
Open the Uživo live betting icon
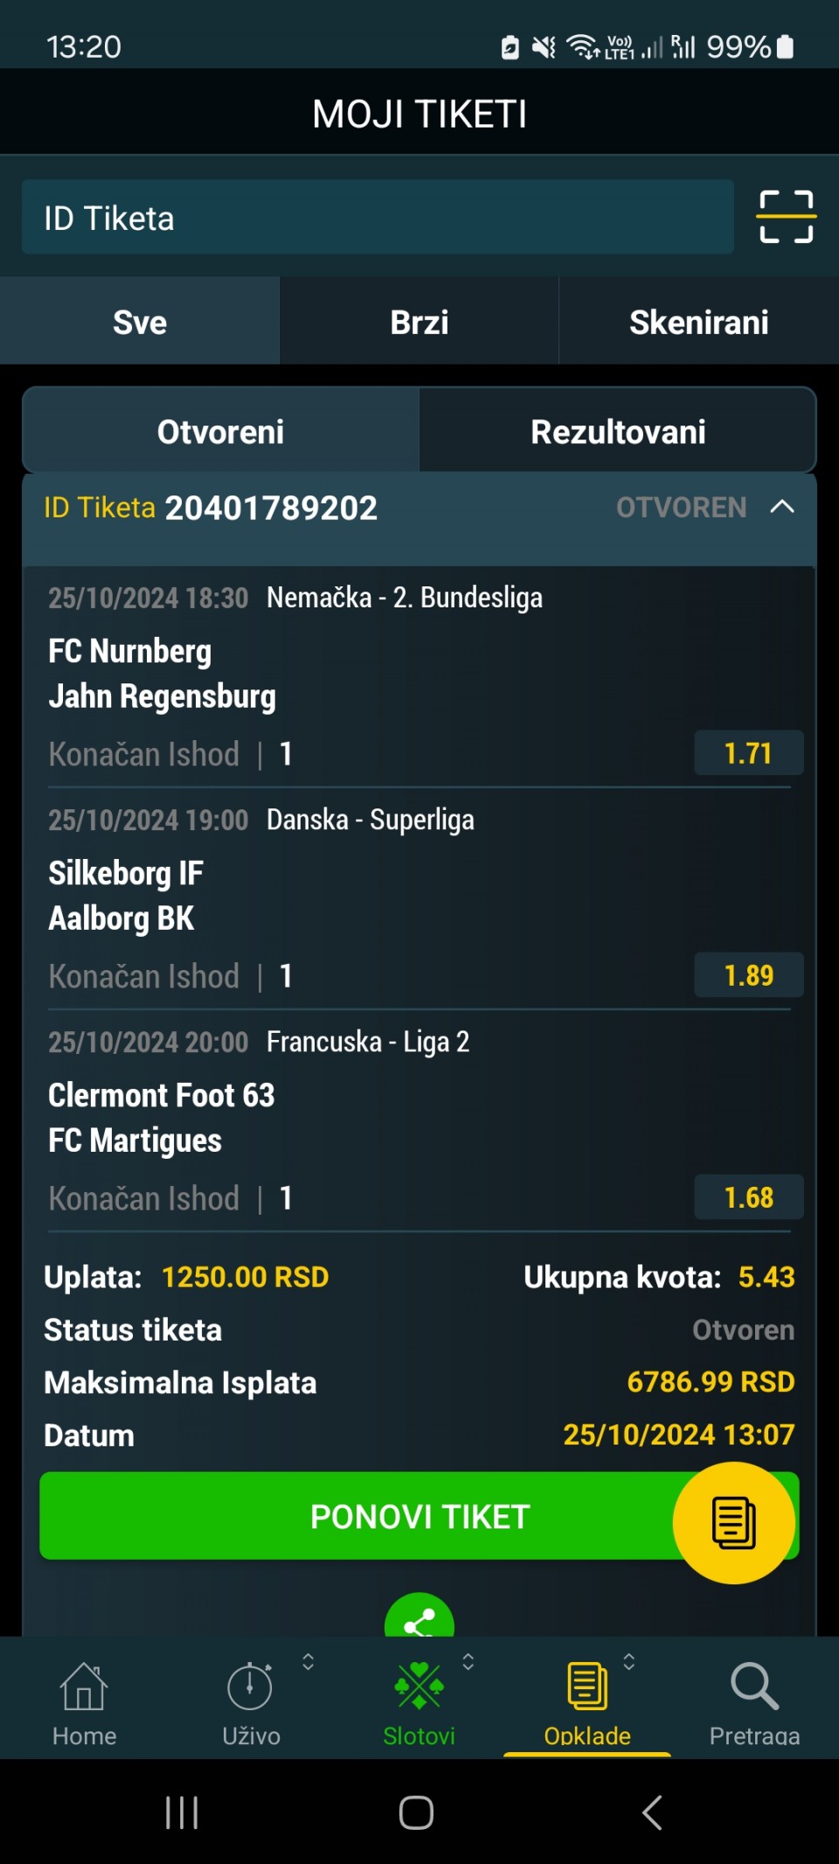tap(250, 1687)
